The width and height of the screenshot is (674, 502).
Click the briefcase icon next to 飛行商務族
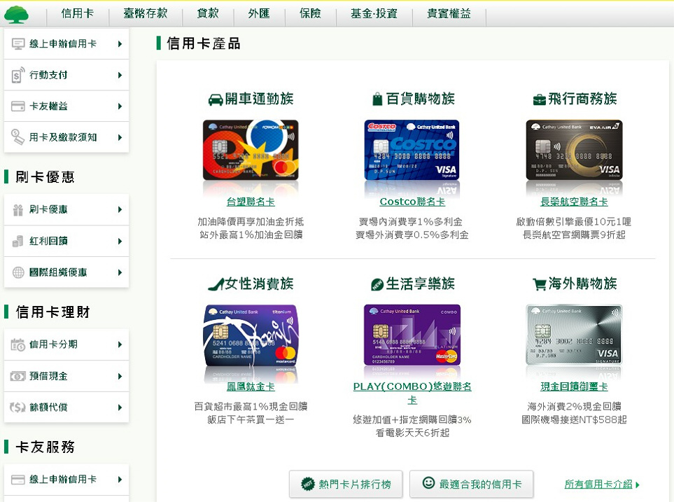point(539,100)
